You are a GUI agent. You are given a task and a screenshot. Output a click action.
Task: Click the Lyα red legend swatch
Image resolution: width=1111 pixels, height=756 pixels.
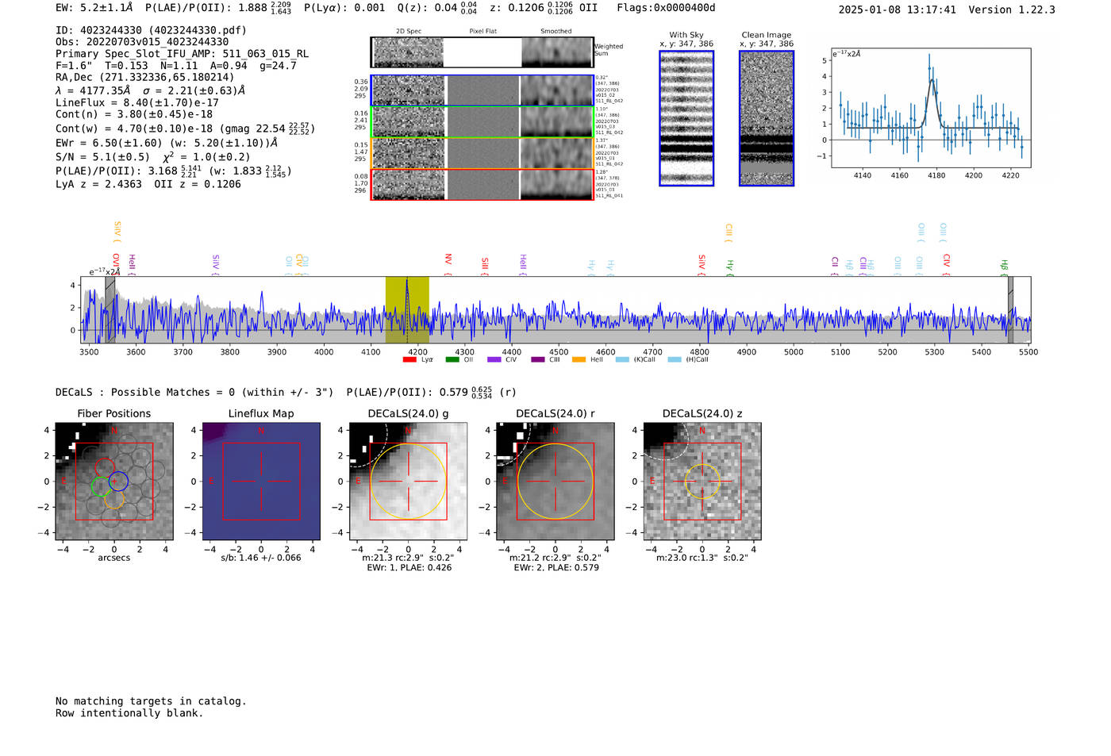click(x=409, y=360)
